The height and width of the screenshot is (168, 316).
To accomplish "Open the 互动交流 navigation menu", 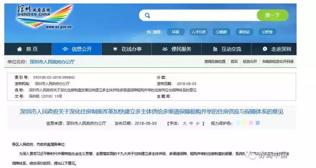I will (226, 49).
